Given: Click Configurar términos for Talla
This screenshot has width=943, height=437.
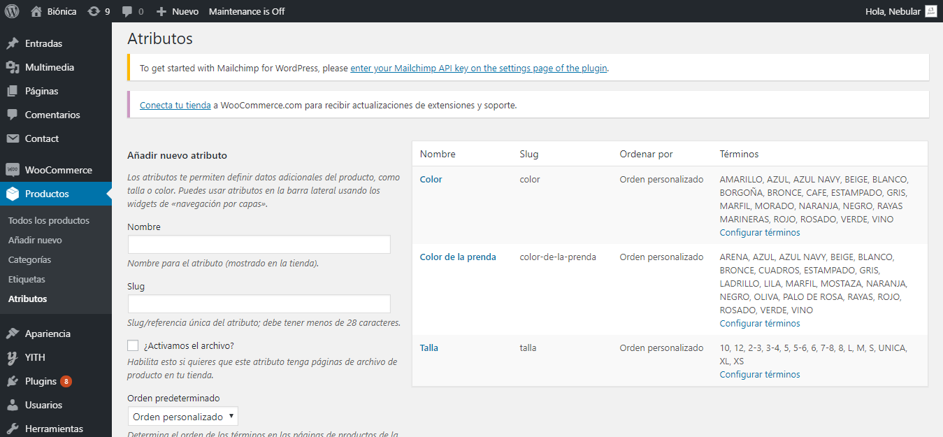Looking at the screenshot, I should tap(760, 374).
